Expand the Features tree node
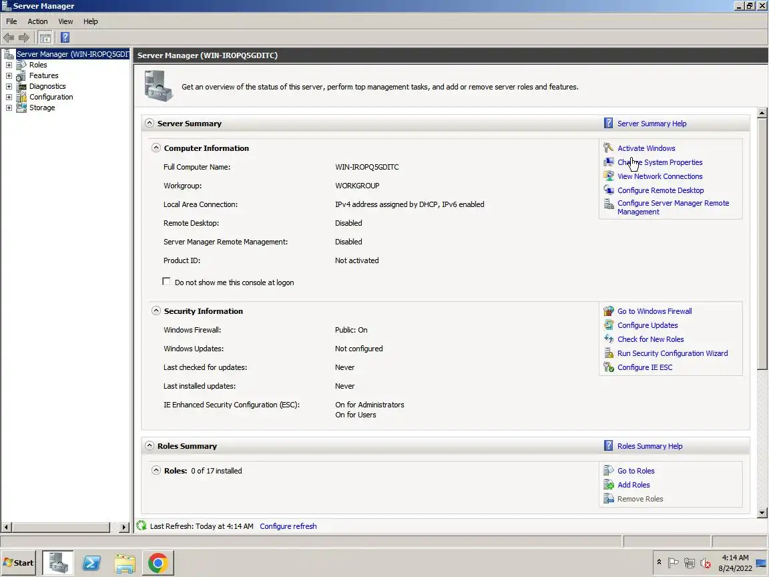769x577 pixels. click(9, 75)
